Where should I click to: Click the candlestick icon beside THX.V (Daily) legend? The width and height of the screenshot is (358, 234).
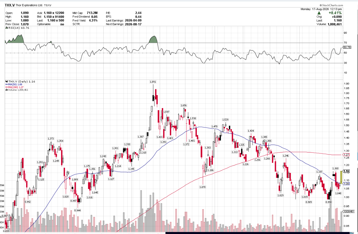6,82
